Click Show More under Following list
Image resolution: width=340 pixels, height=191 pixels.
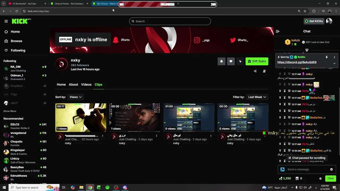(x=10, y=111)
